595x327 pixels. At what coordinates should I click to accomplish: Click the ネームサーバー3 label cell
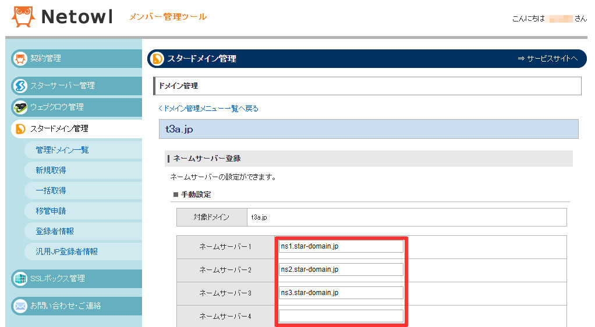[225, 294]
